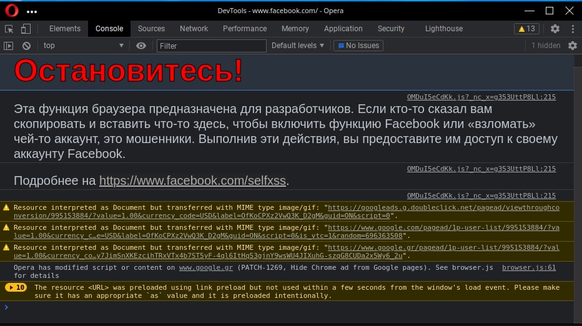Activate the inspect element picker icon

tap(9, 29)
